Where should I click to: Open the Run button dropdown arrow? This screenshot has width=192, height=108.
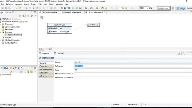(94, 8)
